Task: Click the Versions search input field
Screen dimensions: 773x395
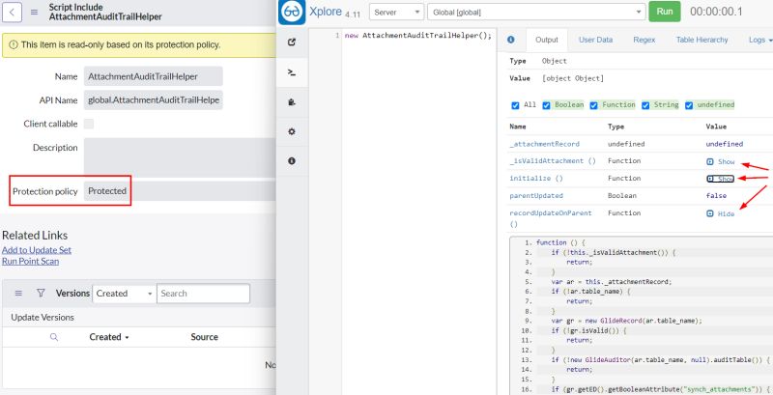Action: (203, 294)
